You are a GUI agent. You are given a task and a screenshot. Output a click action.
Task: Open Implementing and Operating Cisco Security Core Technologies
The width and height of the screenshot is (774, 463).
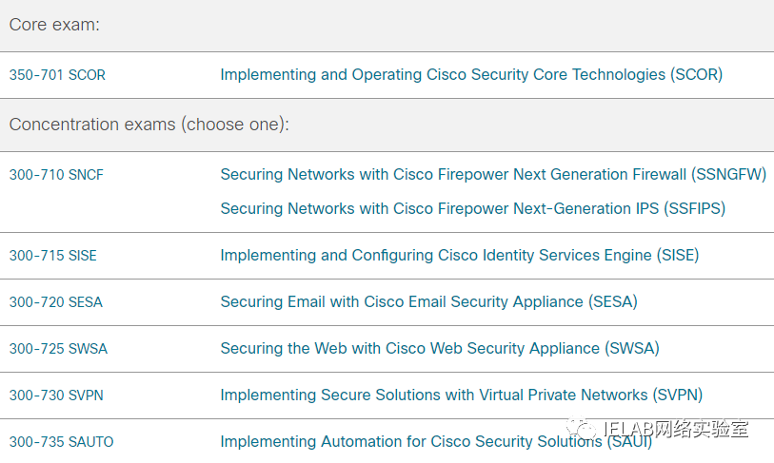[x=471, y=74]
